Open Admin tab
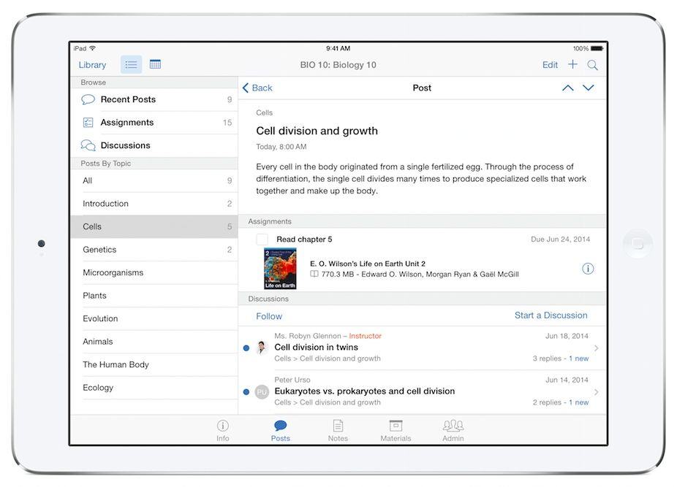677x487 pixels. point(453,431)
